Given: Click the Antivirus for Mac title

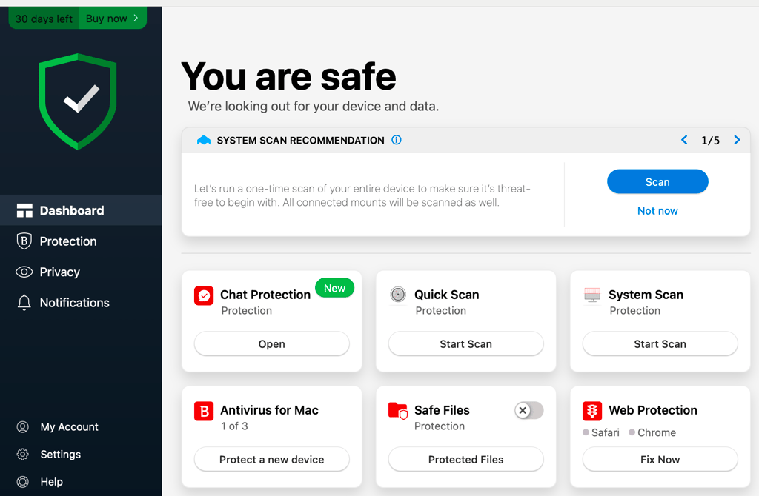Looking at the screenshot, I should [269, 410].
